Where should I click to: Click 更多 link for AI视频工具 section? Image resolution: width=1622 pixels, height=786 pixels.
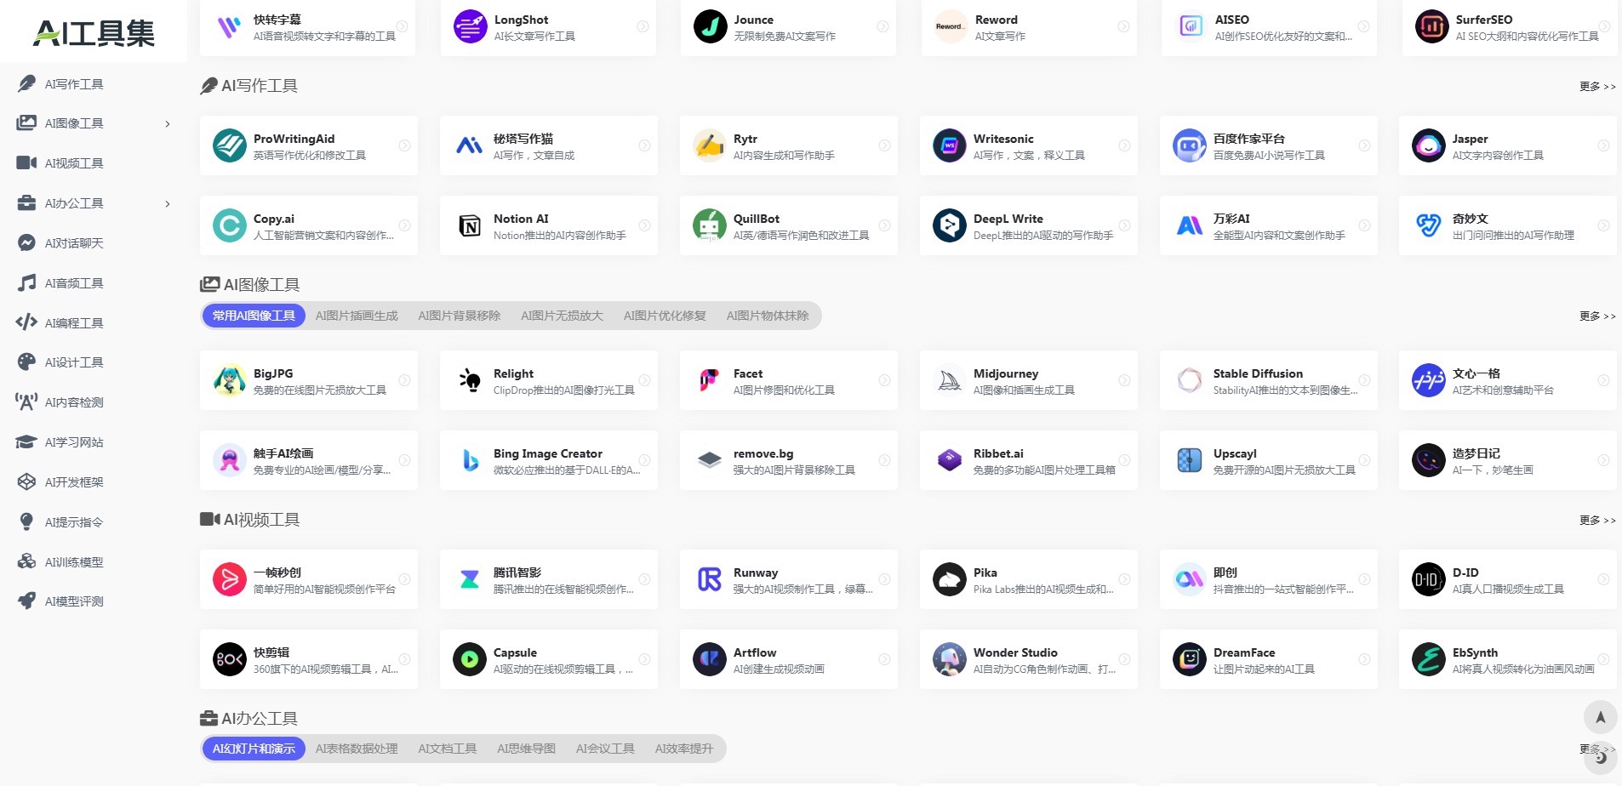pos(1597,520)
